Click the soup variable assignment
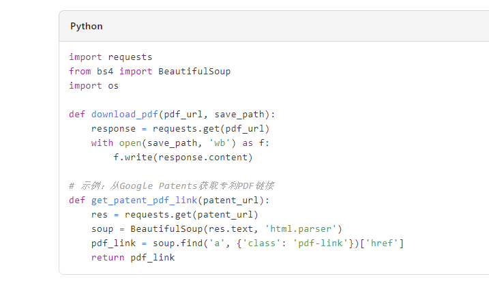The width and height of the screenshot is (489, 283). tap(102, 228)
